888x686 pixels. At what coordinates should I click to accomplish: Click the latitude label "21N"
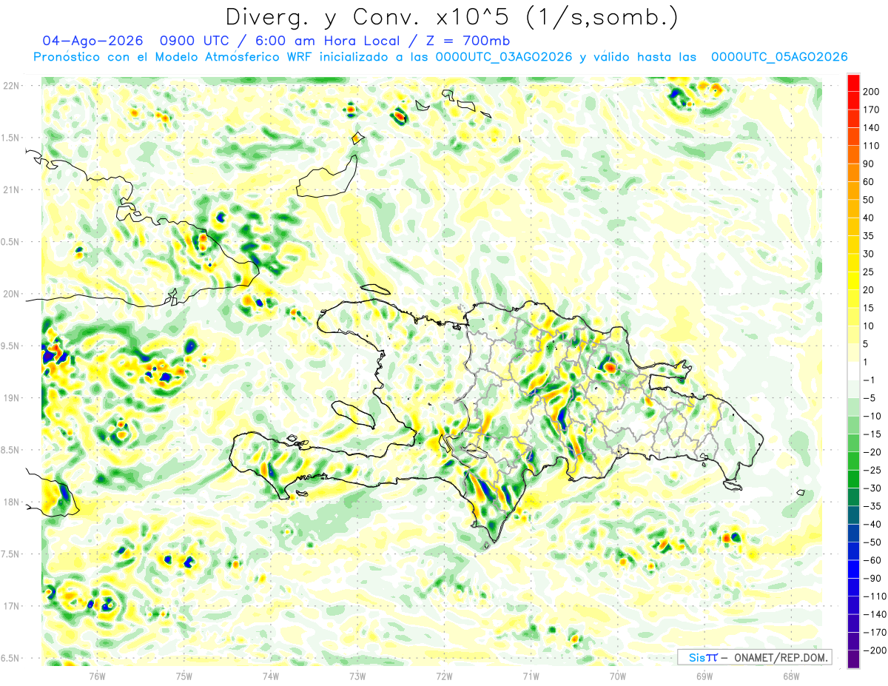coord(11,189)
